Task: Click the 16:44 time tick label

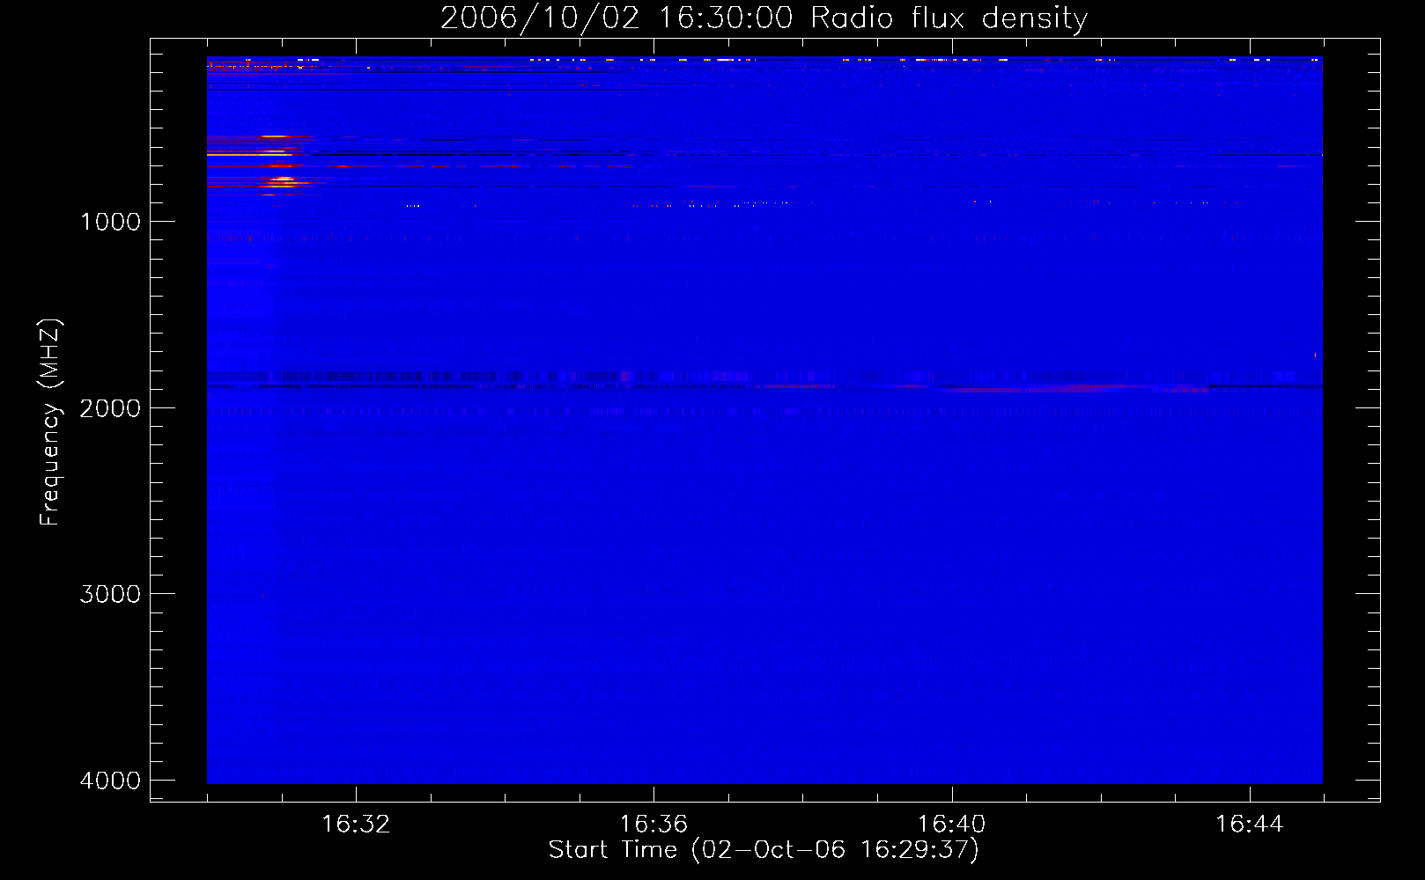Action: pos(1249,825)
